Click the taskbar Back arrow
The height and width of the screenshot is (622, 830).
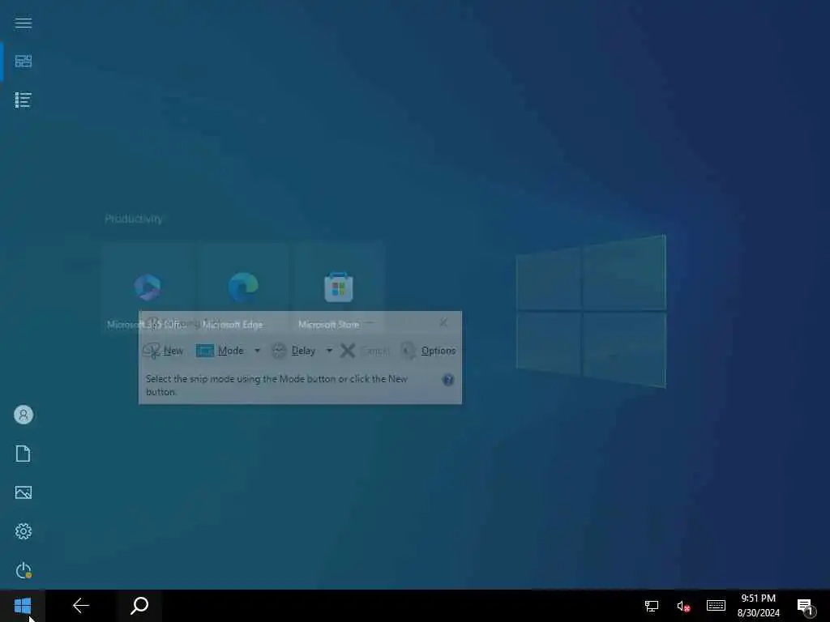pyautogui.click(x=81, y=606)
